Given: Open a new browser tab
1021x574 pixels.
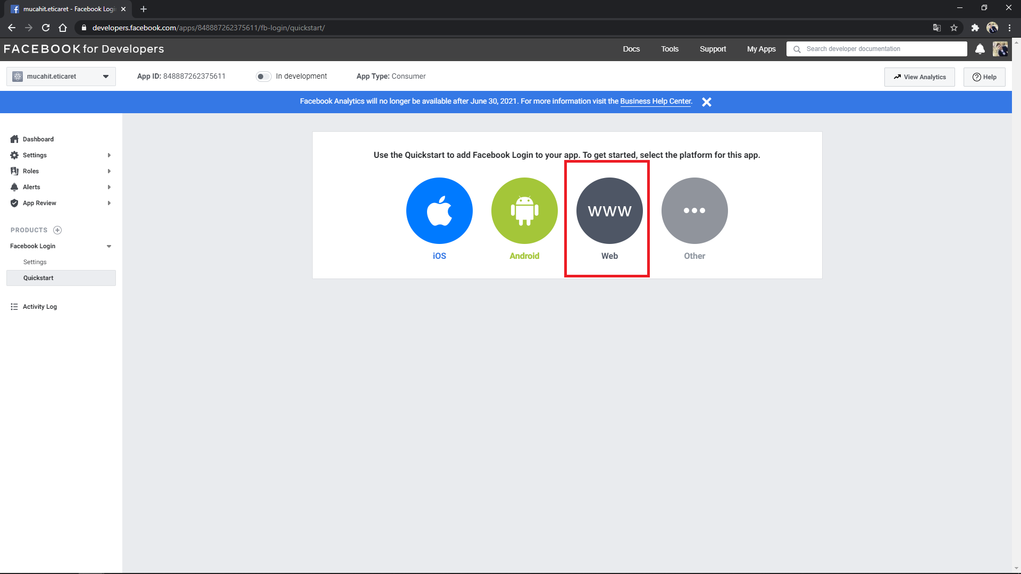Looking at the screenshot, I should point(144,9).
